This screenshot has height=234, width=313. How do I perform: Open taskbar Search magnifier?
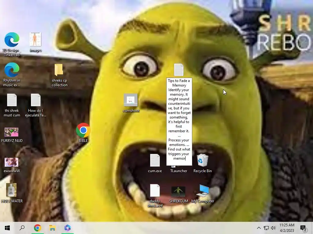tap(22, 228)
